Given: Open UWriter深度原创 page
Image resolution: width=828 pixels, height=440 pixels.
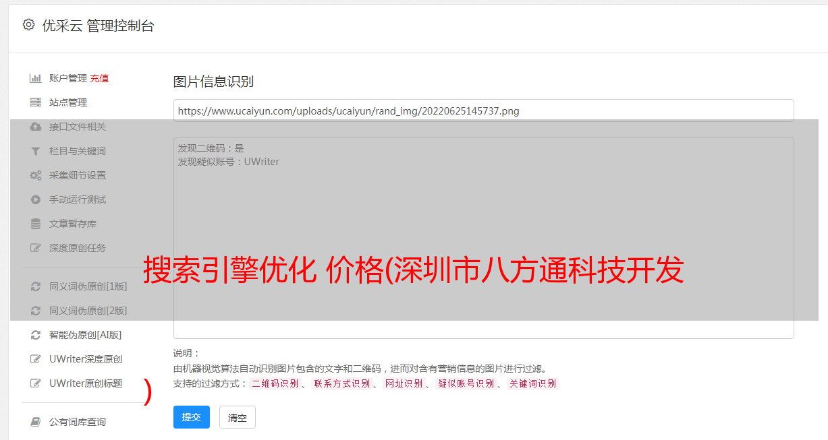Looking at the screenshot, I should [86, 359].
